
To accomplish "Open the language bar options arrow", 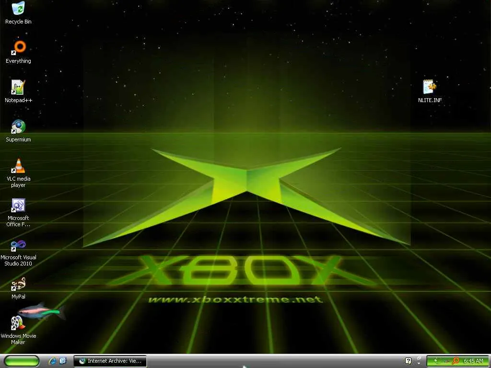I will pos(419,363).
